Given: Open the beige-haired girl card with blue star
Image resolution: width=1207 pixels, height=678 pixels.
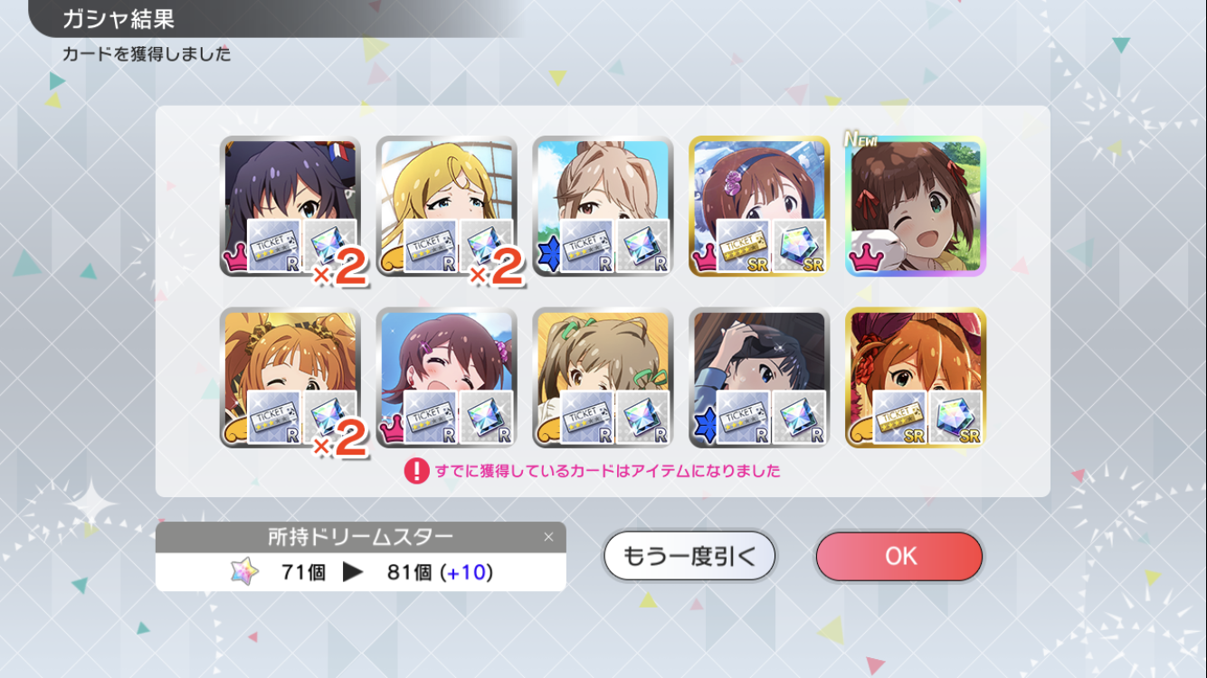Looking at the screenshot, I should click(603, 206).
